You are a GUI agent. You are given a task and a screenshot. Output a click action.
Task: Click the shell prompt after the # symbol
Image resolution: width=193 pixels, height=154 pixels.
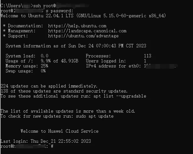pyautogui.click(x=55, y=146)
